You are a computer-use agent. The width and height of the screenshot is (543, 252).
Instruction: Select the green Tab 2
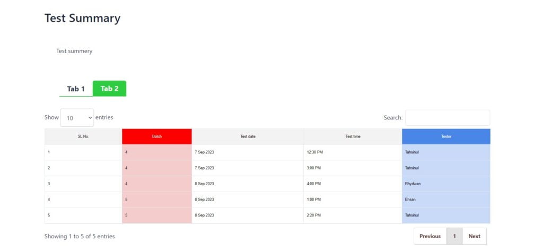[x=109, y=89]
